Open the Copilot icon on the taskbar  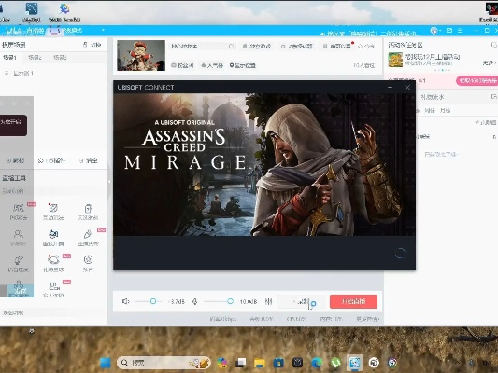tap(221, 363)
